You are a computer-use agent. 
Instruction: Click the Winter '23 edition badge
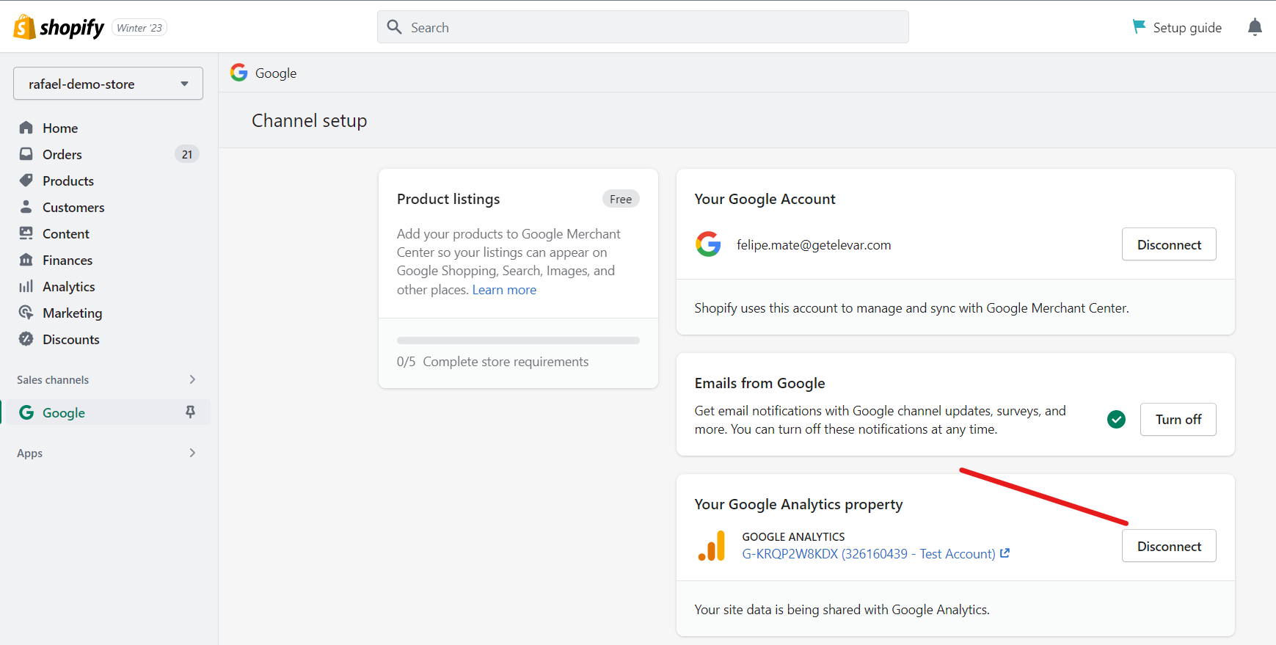(x=139, y=28)
